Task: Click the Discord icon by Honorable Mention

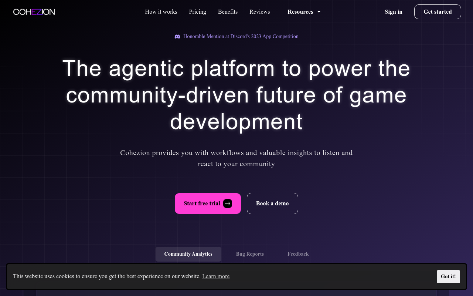Action: point(177,37)
